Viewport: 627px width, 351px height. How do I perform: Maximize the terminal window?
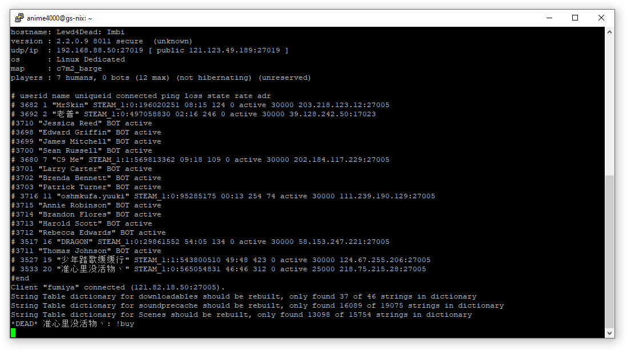[x=575, y=18]
